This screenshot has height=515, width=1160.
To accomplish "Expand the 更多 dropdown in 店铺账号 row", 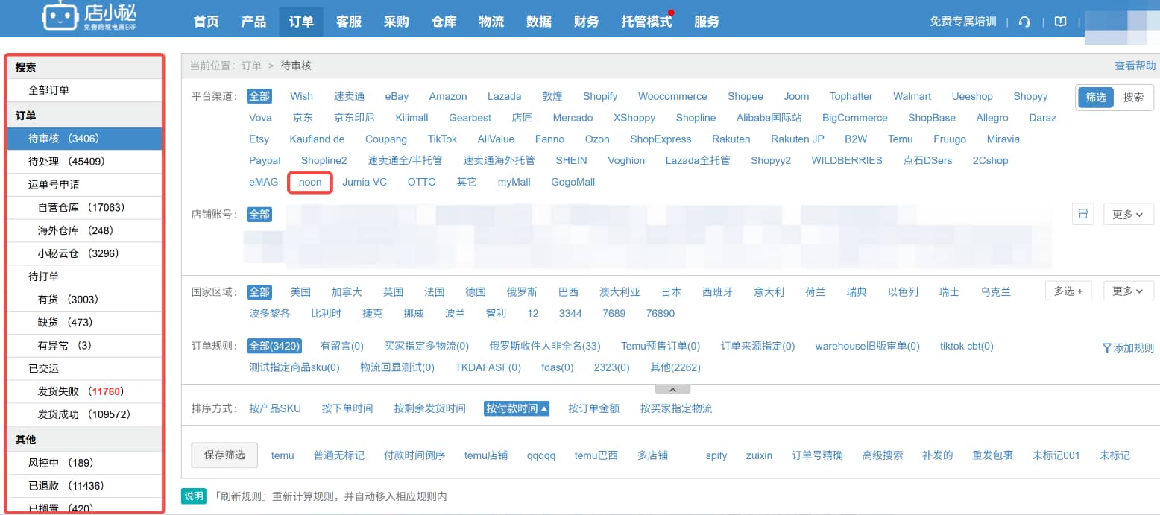I will [x=1128, y=214].
